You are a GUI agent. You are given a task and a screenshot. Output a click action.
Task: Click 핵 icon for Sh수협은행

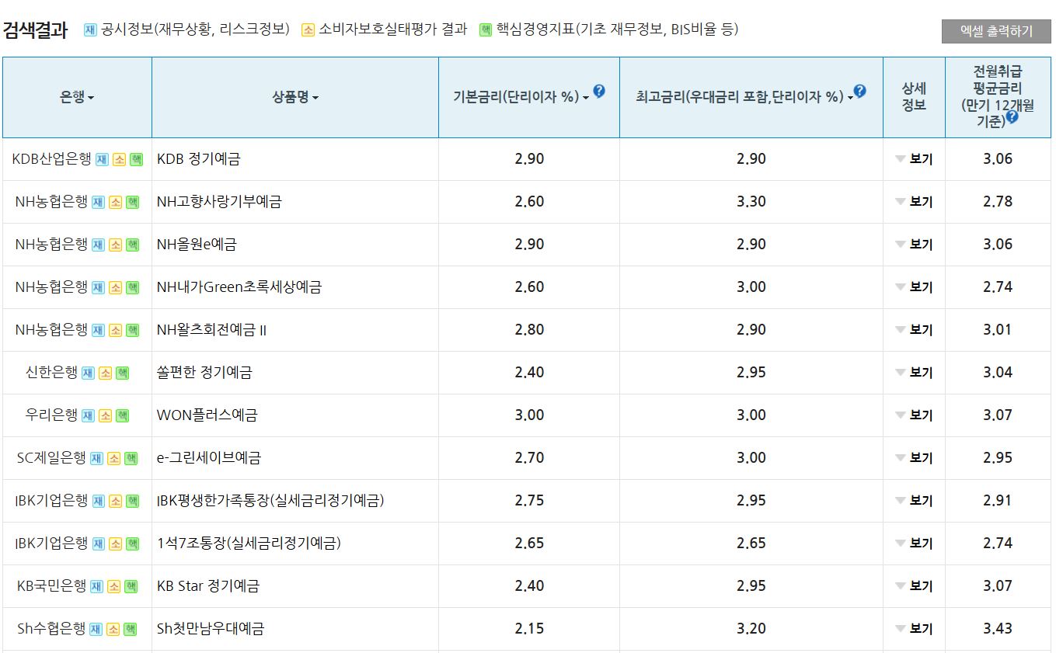tap(130, 629)
